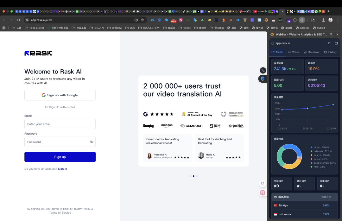Screen dimensions: 342x221
Task: Switch to the History tab
Action: 330,52
